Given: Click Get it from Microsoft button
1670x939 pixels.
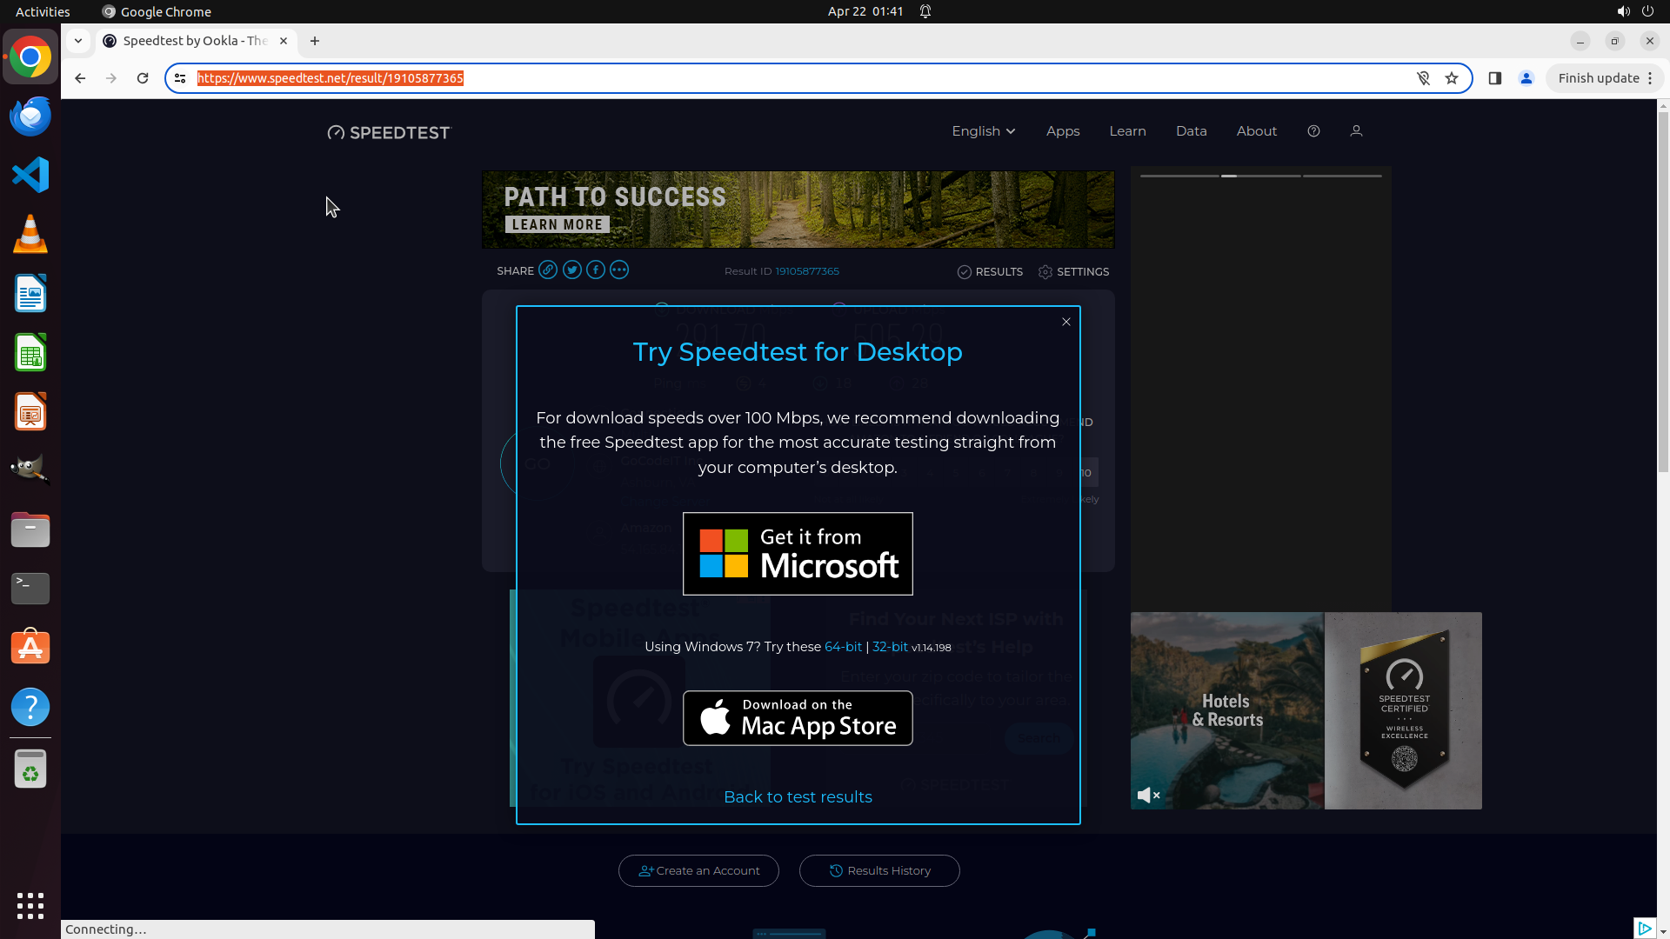Looking at the screenshot, I should click(x=798, y=554).
